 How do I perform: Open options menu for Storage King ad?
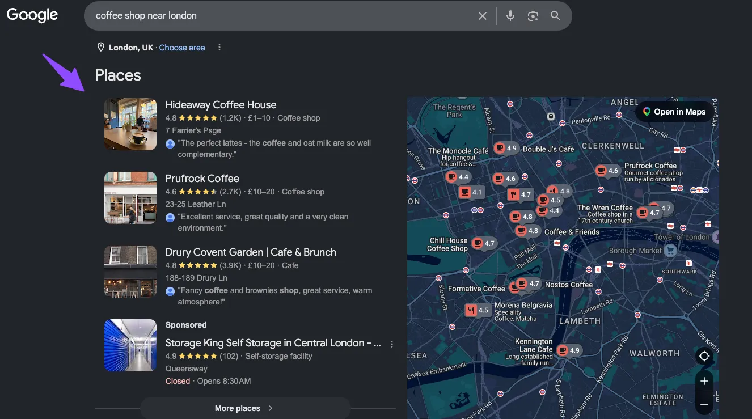[x=392, y=344]
